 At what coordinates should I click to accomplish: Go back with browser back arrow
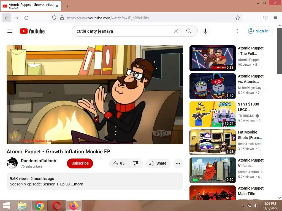click(x=7, y=18)
